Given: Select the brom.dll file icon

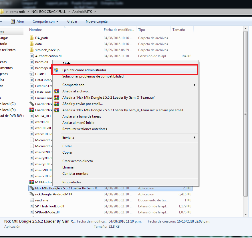Looking at the screenshot, I should [31, 62].
